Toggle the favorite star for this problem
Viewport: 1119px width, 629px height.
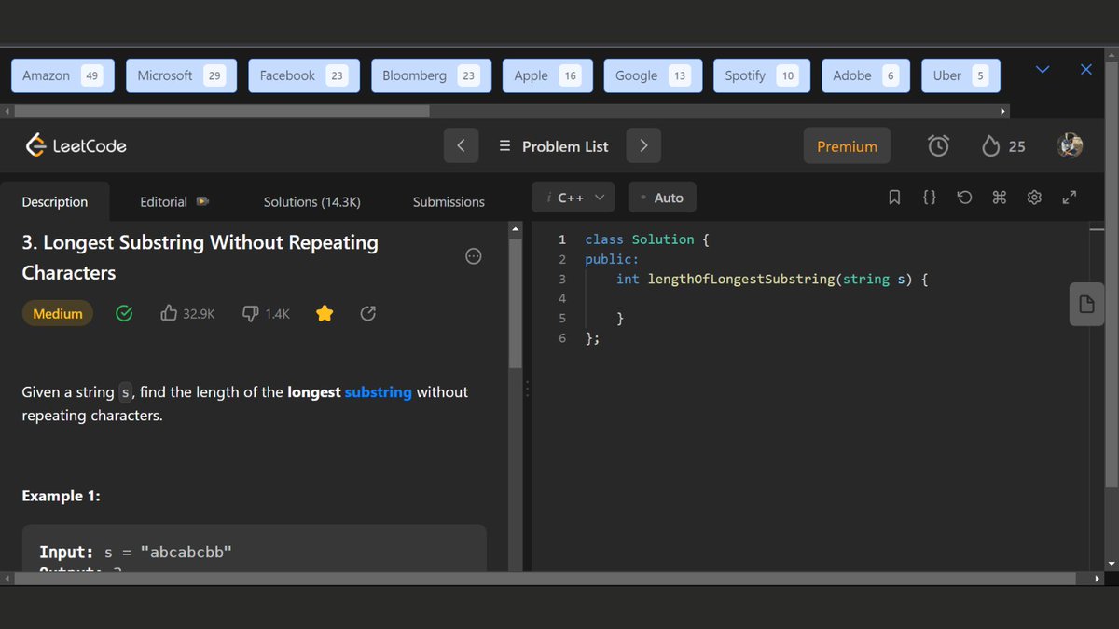point(325,314)
